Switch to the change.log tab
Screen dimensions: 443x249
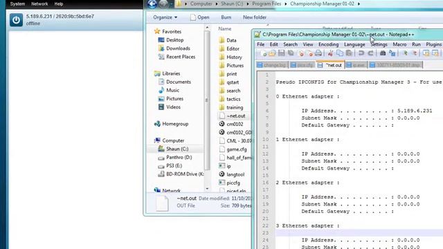tap(271, 65)
